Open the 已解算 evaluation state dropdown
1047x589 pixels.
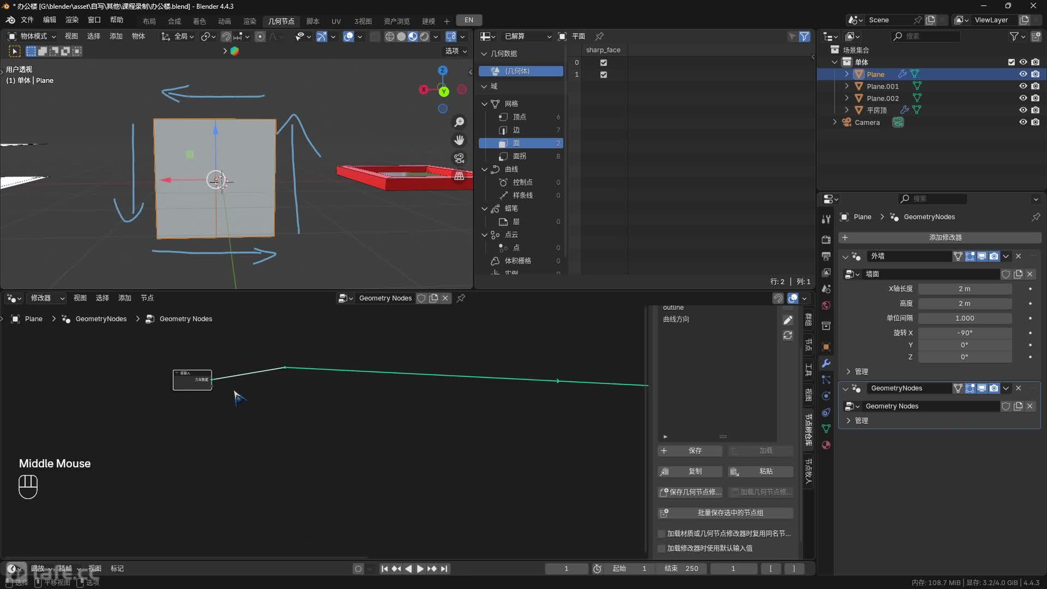528,37
